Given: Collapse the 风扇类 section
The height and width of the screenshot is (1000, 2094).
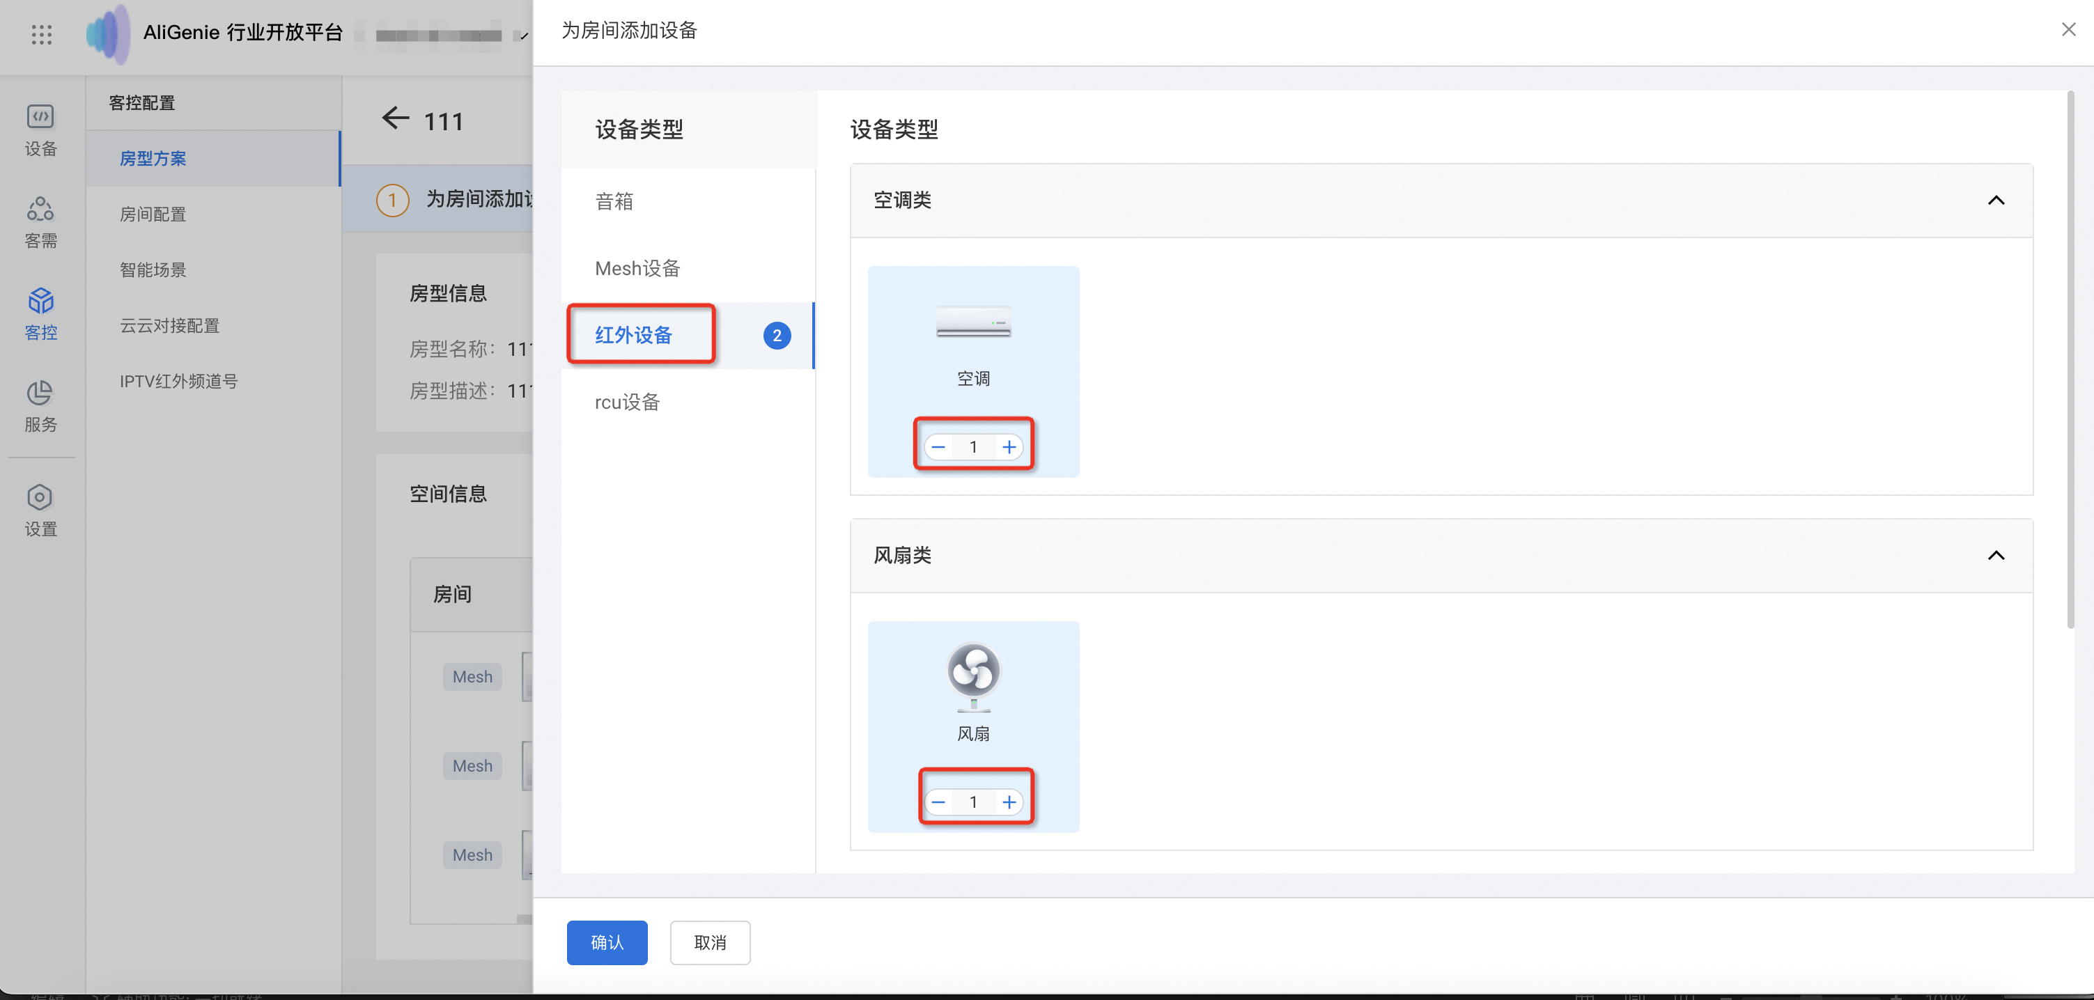Looking at the screenshot, I should [1996, 556].
